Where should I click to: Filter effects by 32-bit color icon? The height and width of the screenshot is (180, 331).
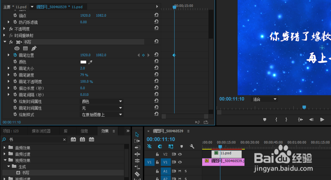pyautogui.click(x=82, y=139)
